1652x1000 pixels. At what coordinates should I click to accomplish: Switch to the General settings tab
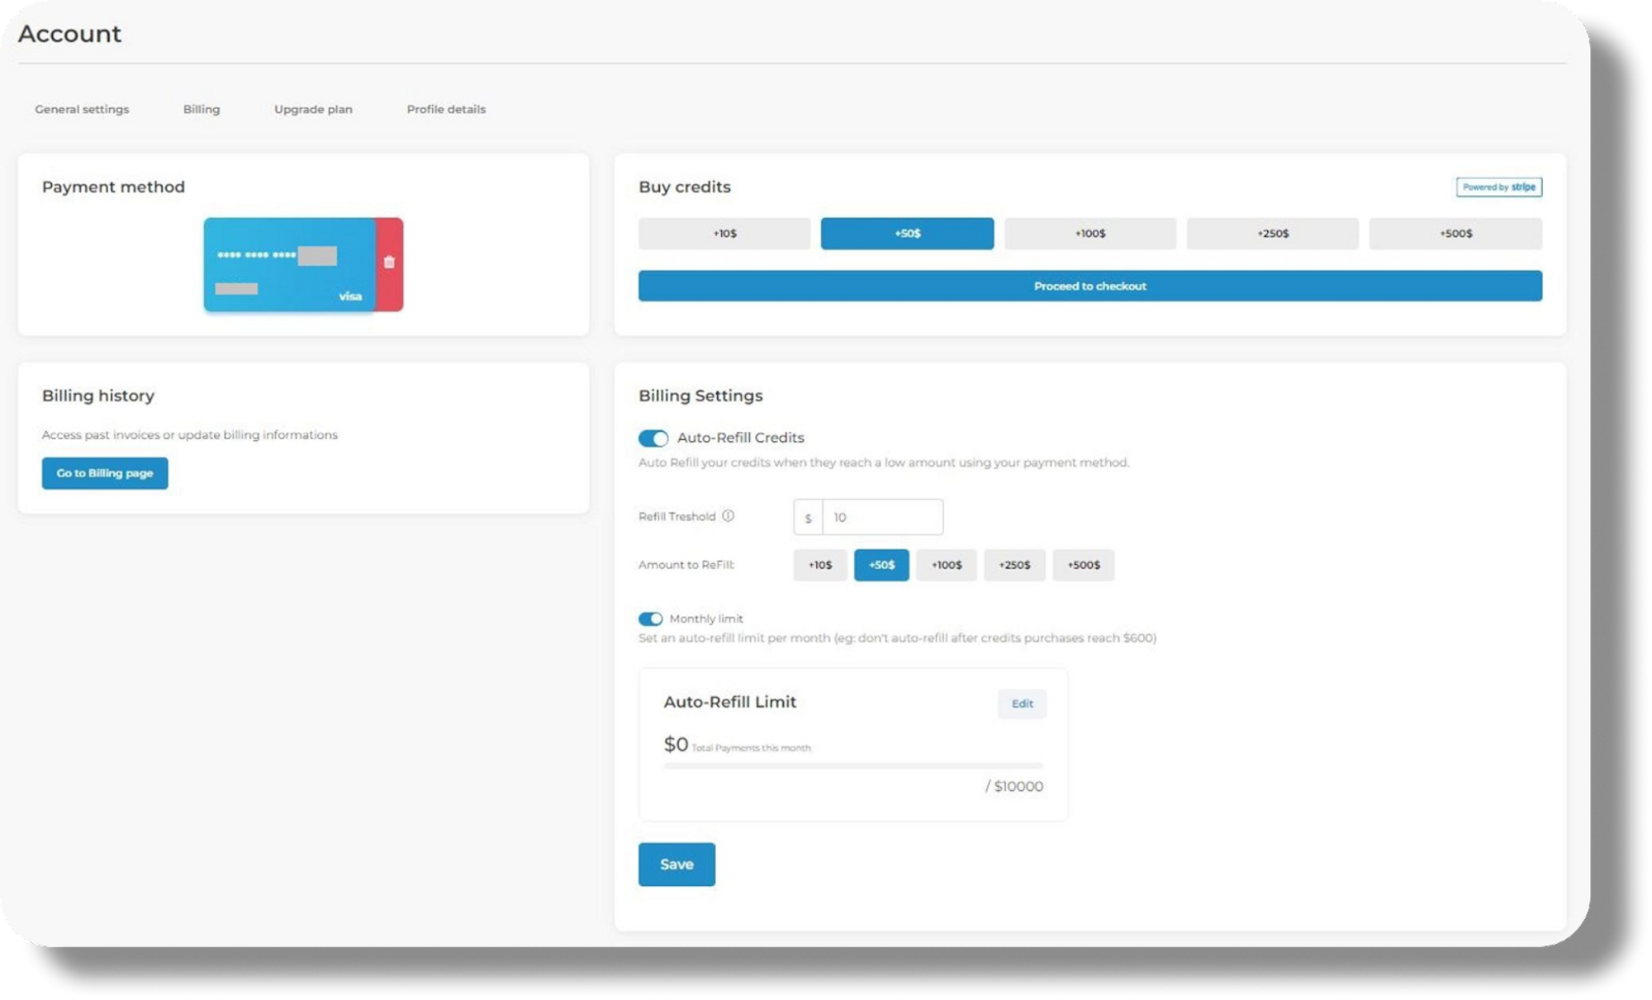pyautogui.click(x=81, y=108)
